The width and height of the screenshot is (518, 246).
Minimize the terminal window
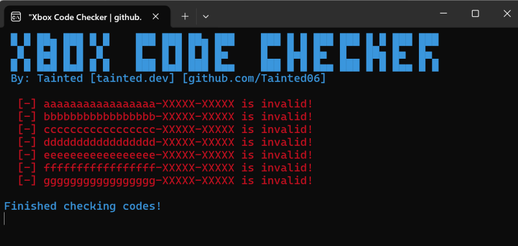click(x=444, y=14)
